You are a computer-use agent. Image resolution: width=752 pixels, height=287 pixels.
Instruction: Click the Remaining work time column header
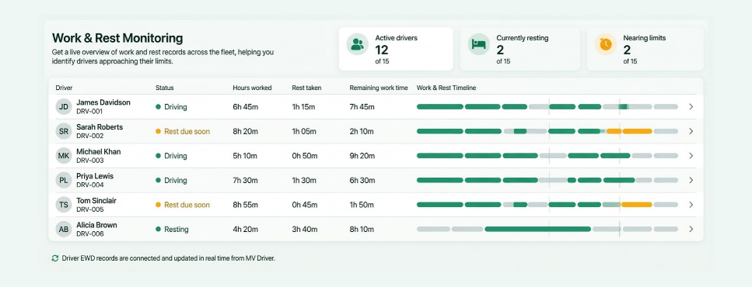379,88
